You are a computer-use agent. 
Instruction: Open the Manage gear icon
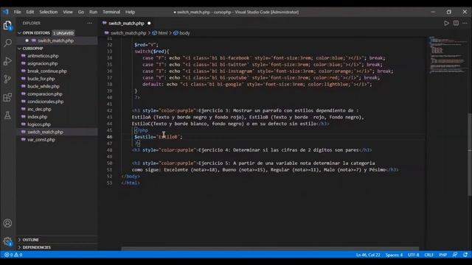click(x=7, y=241)
